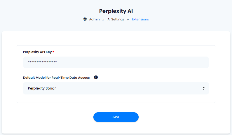This screenshot has height=135, width=232.
Task: Click the Perplexity API Key label
Action: pos(37,52)
